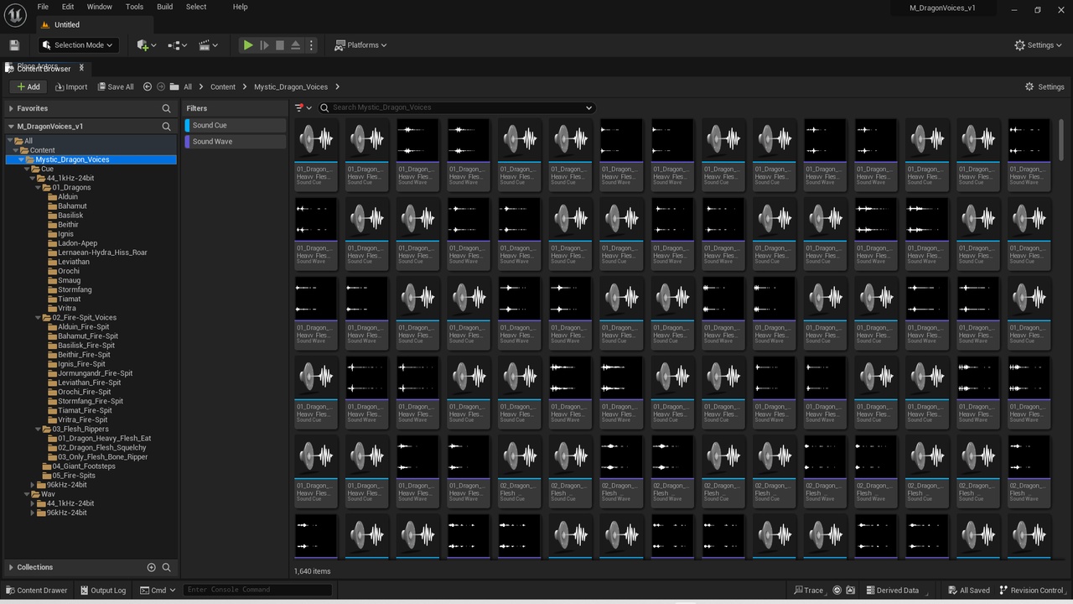The height and width of the screenshot is (604, 1073).
Task: Open the Content Browser Settings
Action: (1044, 86)
